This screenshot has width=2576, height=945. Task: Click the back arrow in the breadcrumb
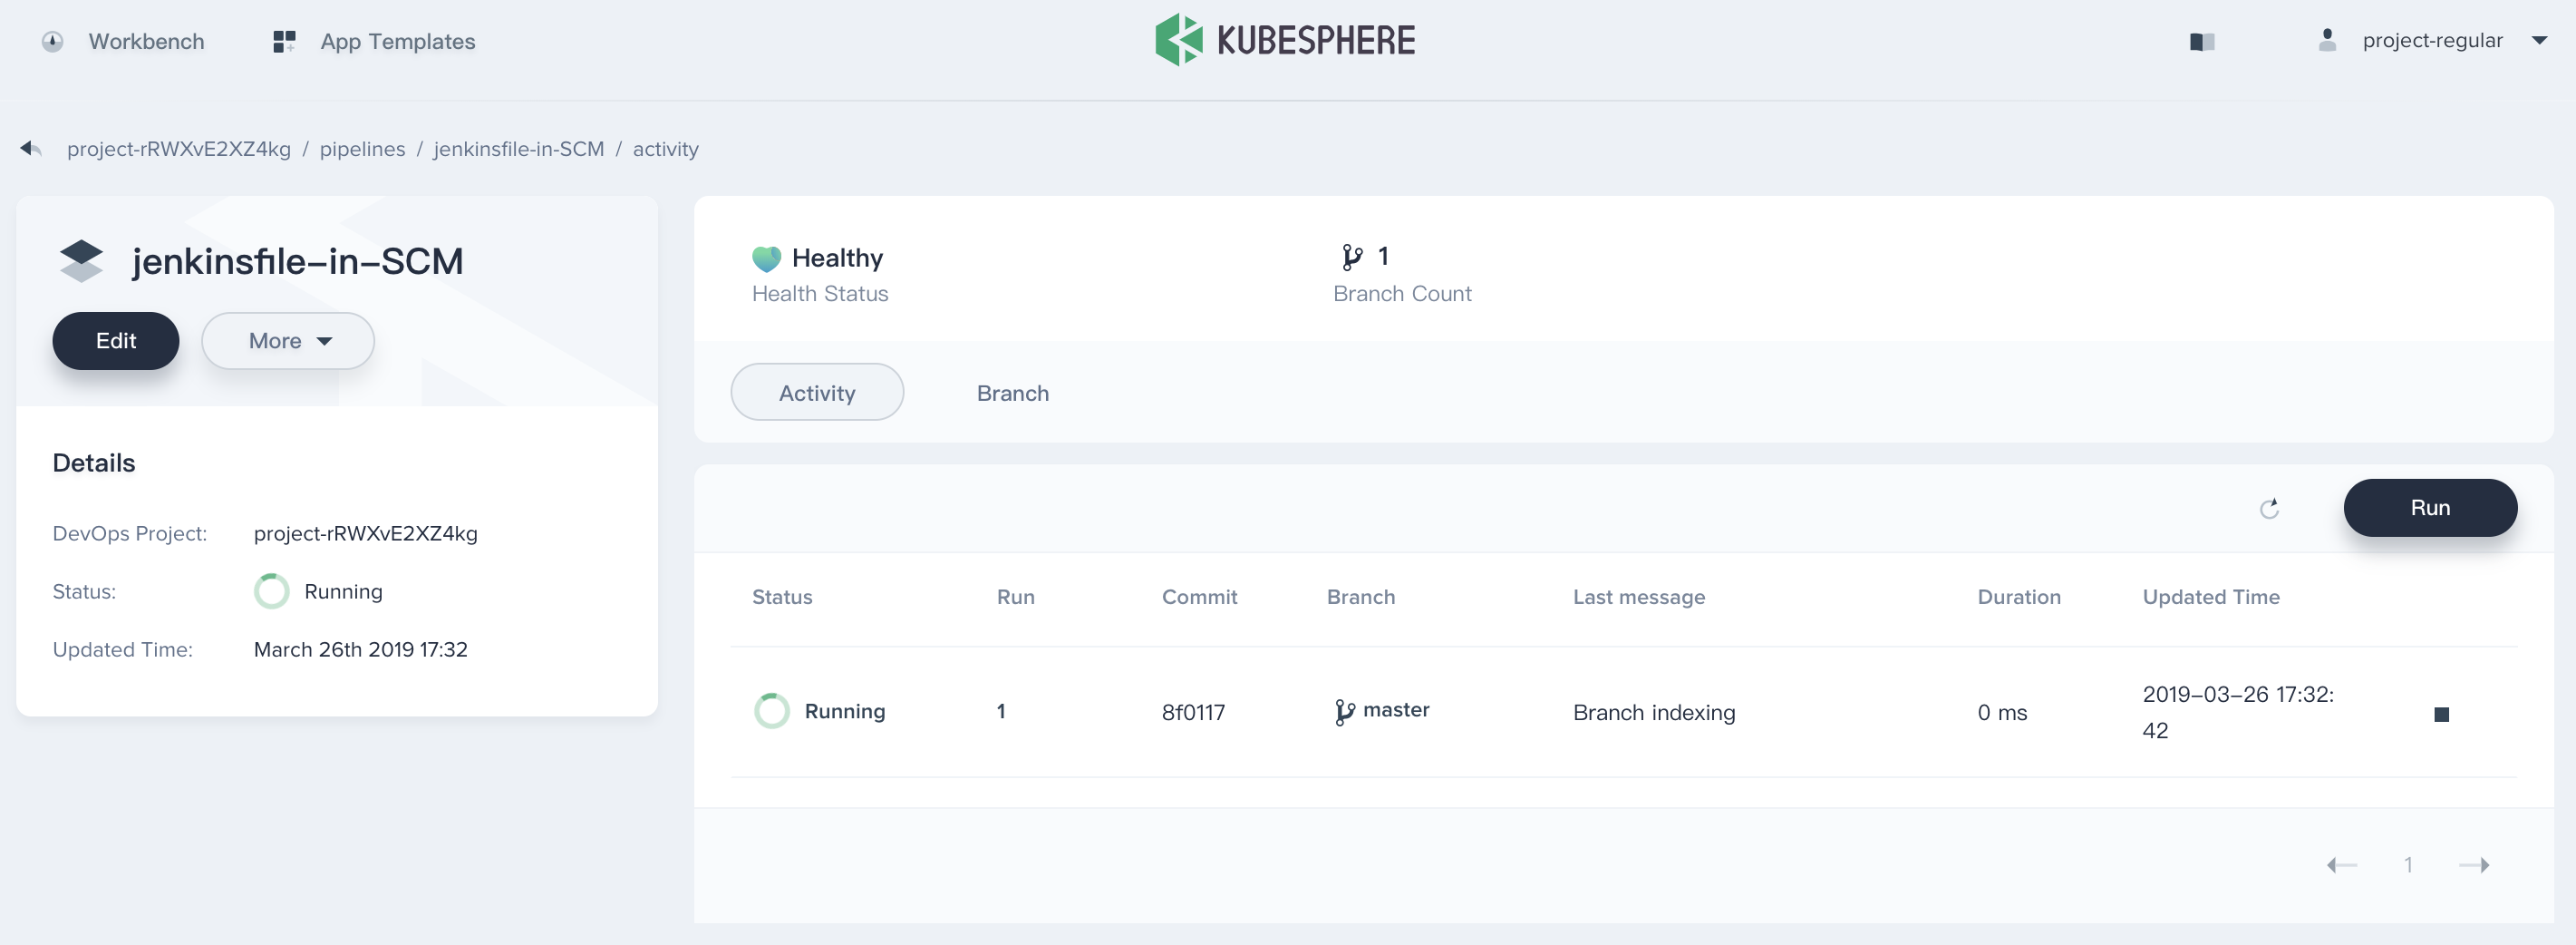30,147
